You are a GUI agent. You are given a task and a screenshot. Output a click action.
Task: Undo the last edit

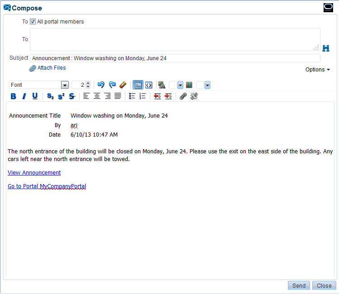point(101,85)
